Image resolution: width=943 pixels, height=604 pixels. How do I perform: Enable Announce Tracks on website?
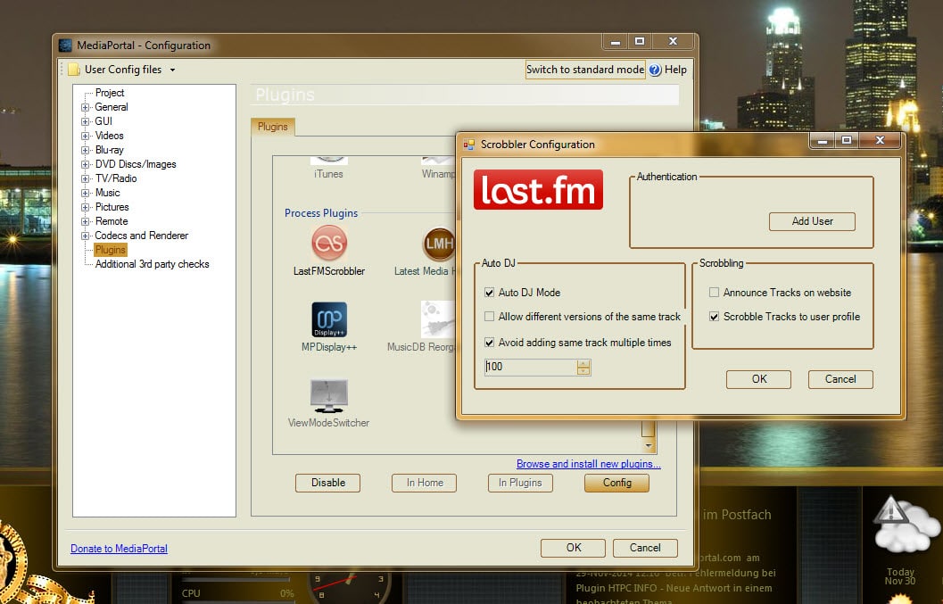point(714,293)
